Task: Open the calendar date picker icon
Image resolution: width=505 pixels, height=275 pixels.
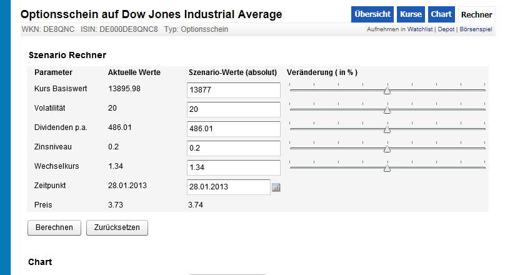Action: (276, 187)
